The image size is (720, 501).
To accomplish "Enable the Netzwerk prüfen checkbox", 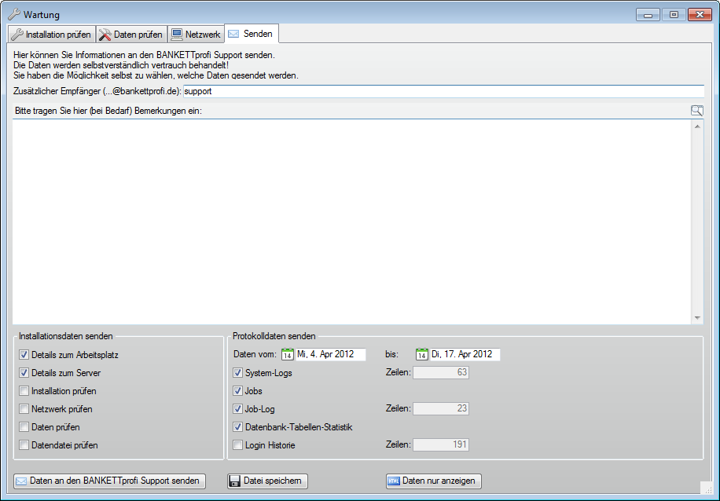I will 24,409.
